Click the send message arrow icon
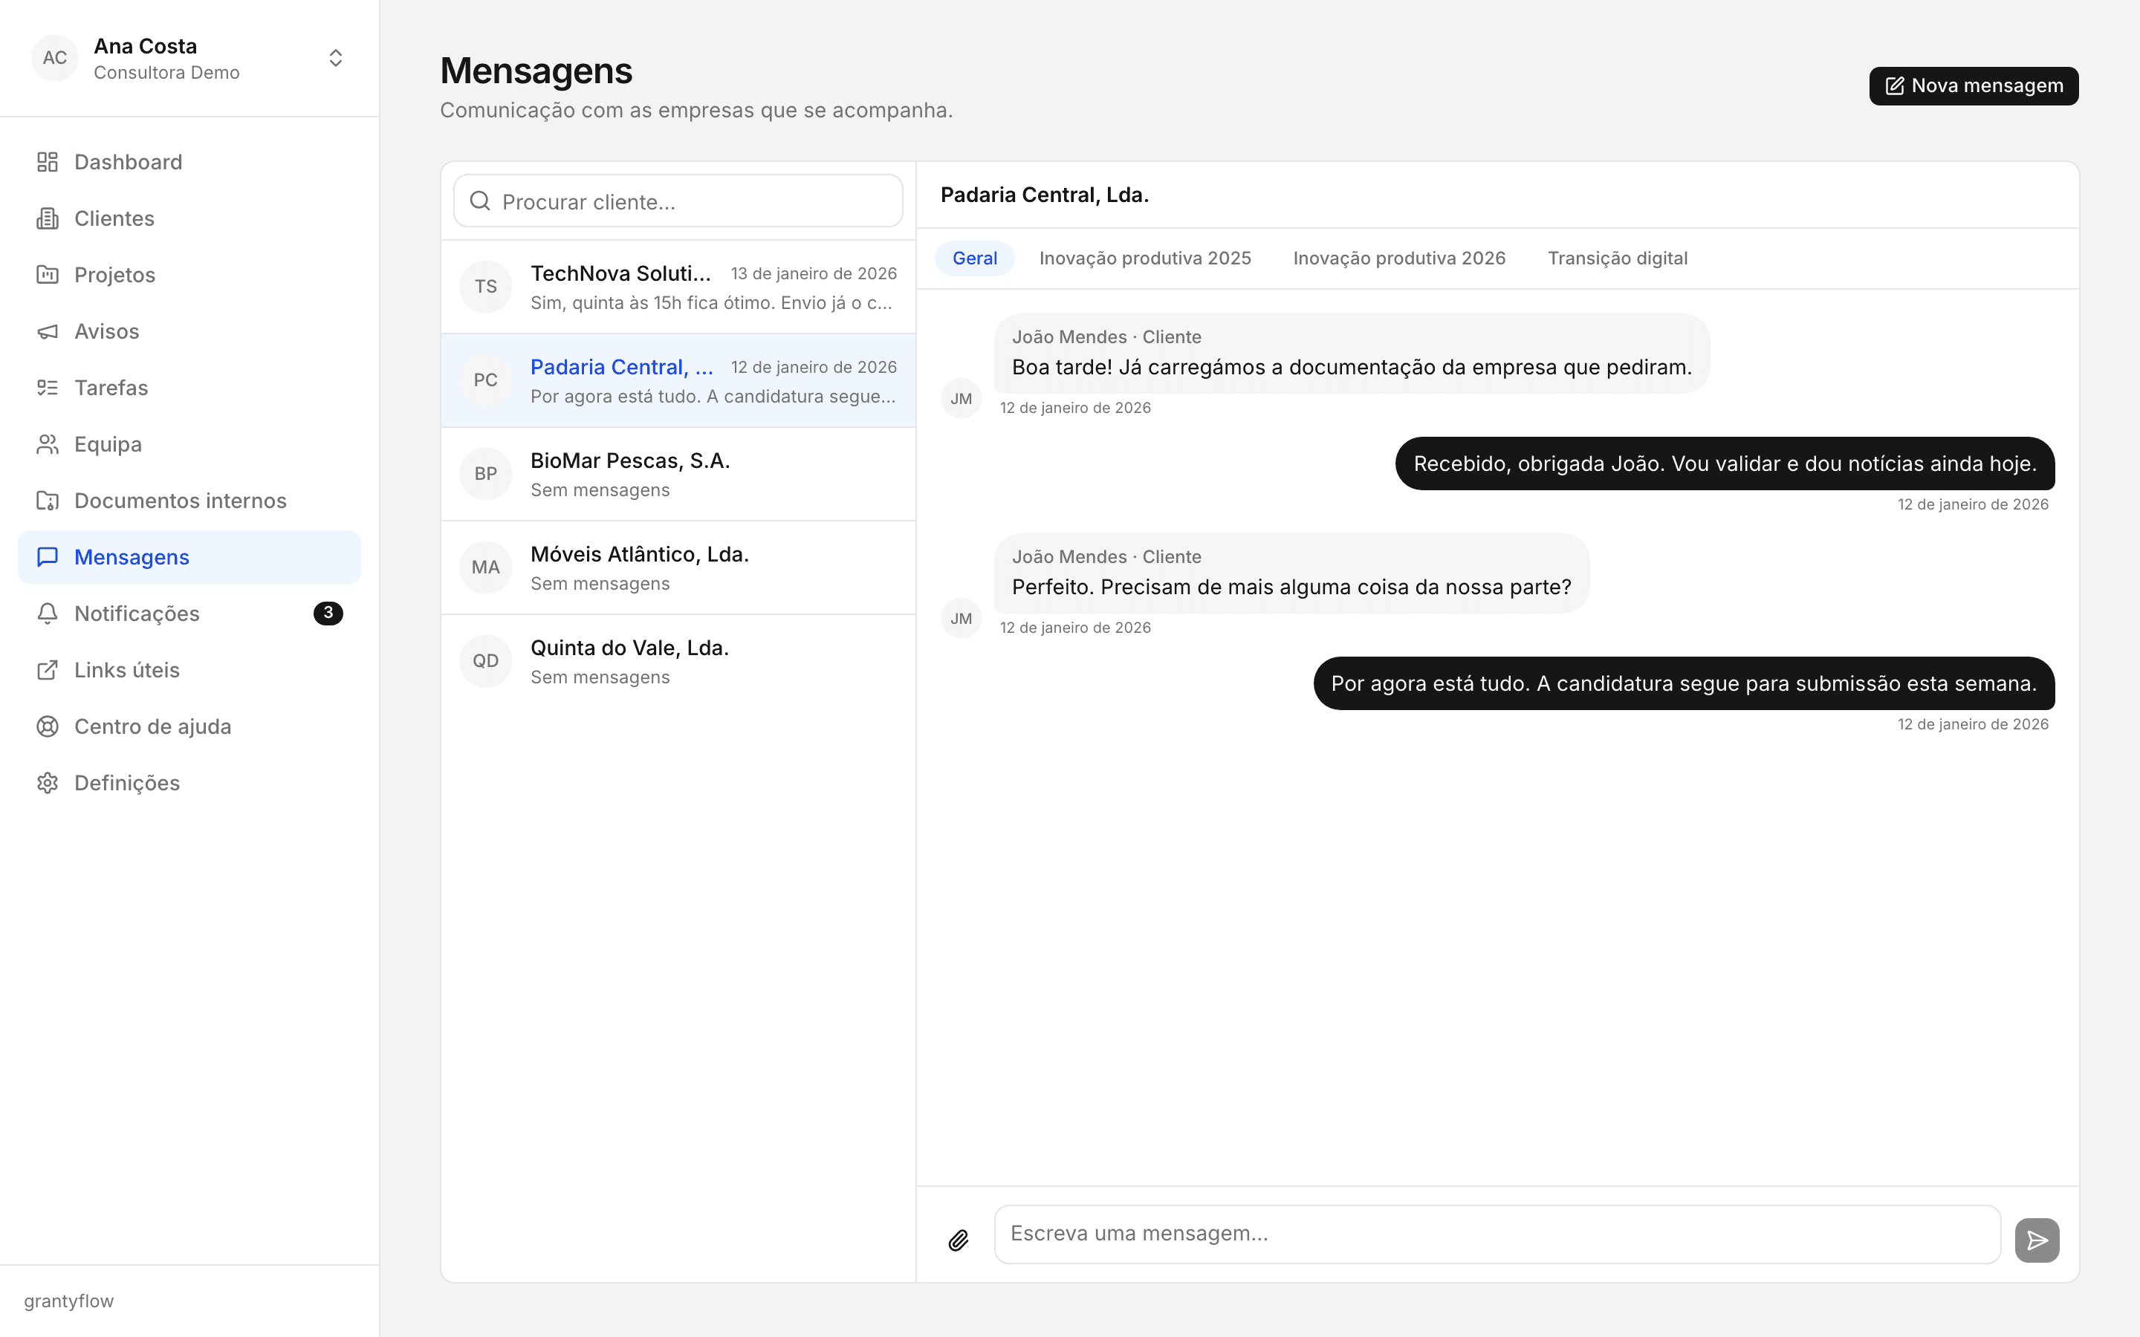Image resolution: width=2140 pixels, height=1337 pixels. (x=2037, y=1240)
